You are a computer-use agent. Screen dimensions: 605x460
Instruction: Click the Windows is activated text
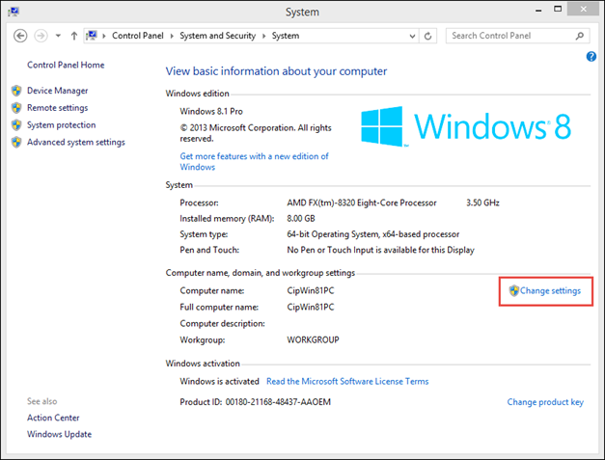tap(219, 381)
